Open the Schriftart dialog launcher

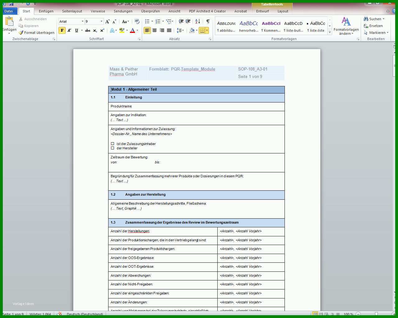(x=139, y=39)
